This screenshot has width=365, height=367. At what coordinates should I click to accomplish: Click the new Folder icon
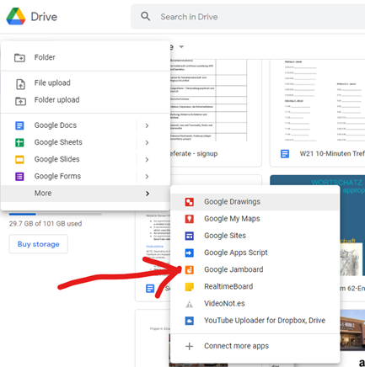[x=19, y=57]
